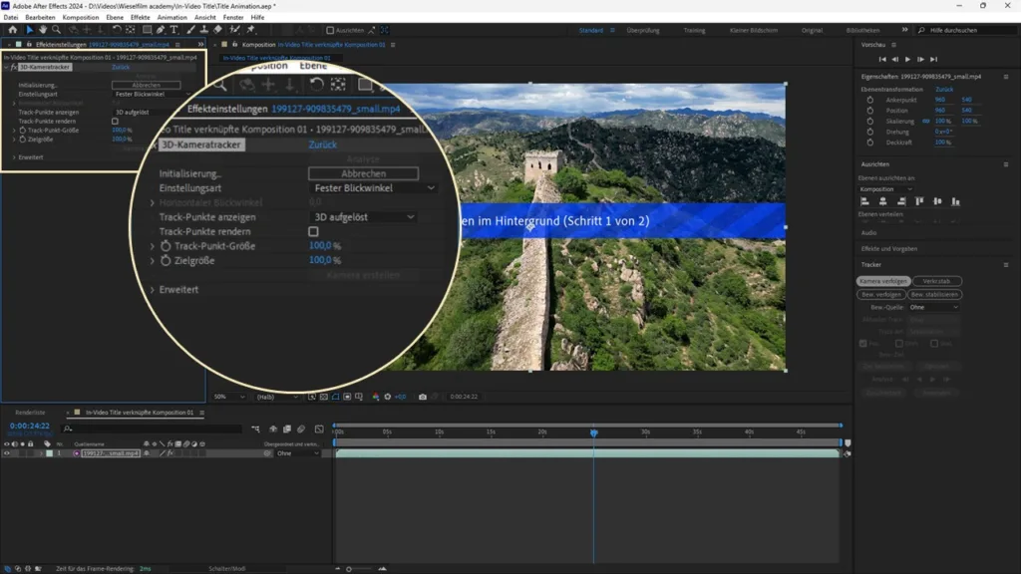
Task: Toggle the Track-Punkte rendern checkbox
Action: pos(116,121)
